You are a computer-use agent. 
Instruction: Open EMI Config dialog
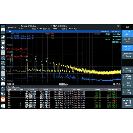click(x=127, y=92)
